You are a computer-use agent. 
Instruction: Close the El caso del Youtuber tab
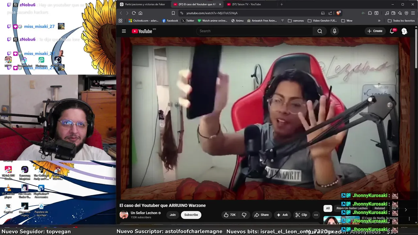coord(220,4)
